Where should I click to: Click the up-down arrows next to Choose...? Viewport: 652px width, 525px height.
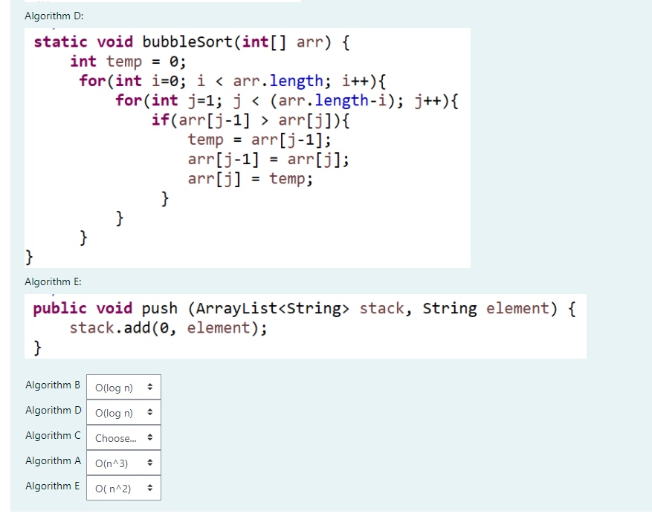pos(152,437)
